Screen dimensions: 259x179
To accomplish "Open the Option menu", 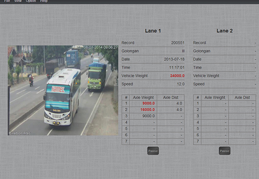I will click(x=31, y=1).
